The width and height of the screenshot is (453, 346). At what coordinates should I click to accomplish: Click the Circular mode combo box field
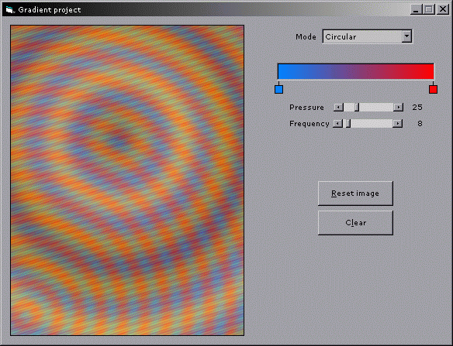tap(367, 36)
